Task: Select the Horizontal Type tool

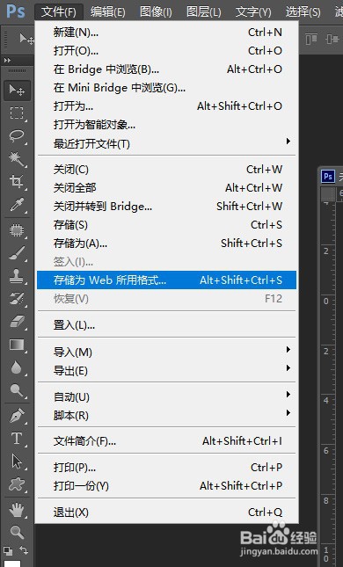Action: point(17,439)
